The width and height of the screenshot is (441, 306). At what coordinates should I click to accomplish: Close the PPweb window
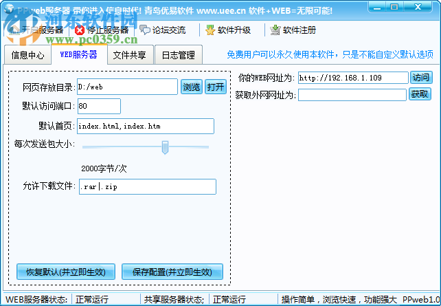418,7
